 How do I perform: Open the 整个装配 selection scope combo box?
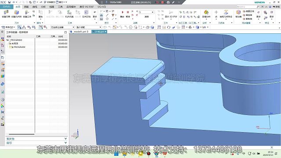(x=89, y=27)
